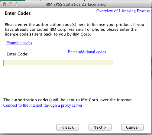Click 'have already contacted IBM Corp.' text line
Screen dimensions: 152x135
(71, 30)
